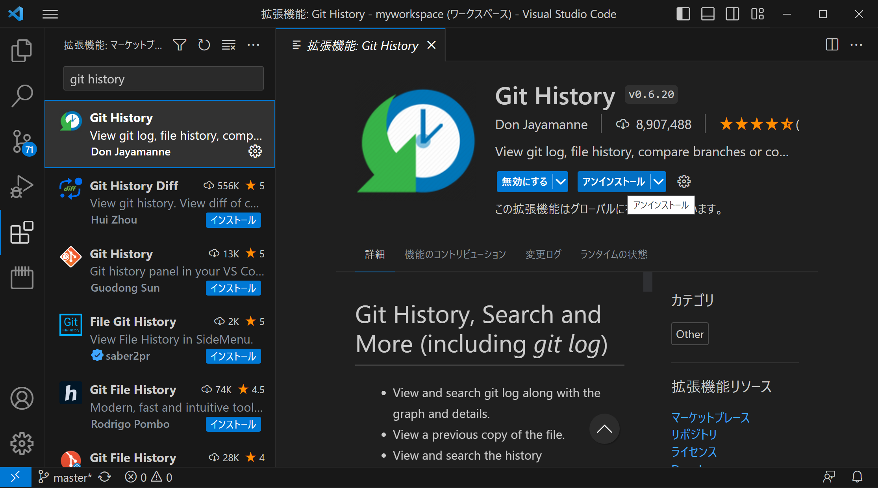The width and height of the screenshot is (878, 488).
Task: Open the ライセンス link
Action: 694,452
